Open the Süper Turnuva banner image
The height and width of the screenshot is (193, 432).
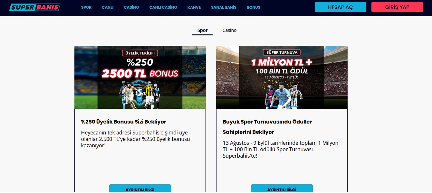(282, 77)
